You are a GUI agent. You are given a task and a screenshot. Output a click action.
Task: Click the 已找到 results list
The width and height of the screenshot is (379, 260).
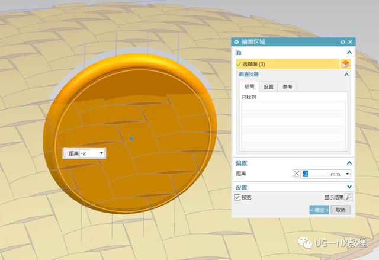pos(293,126)
